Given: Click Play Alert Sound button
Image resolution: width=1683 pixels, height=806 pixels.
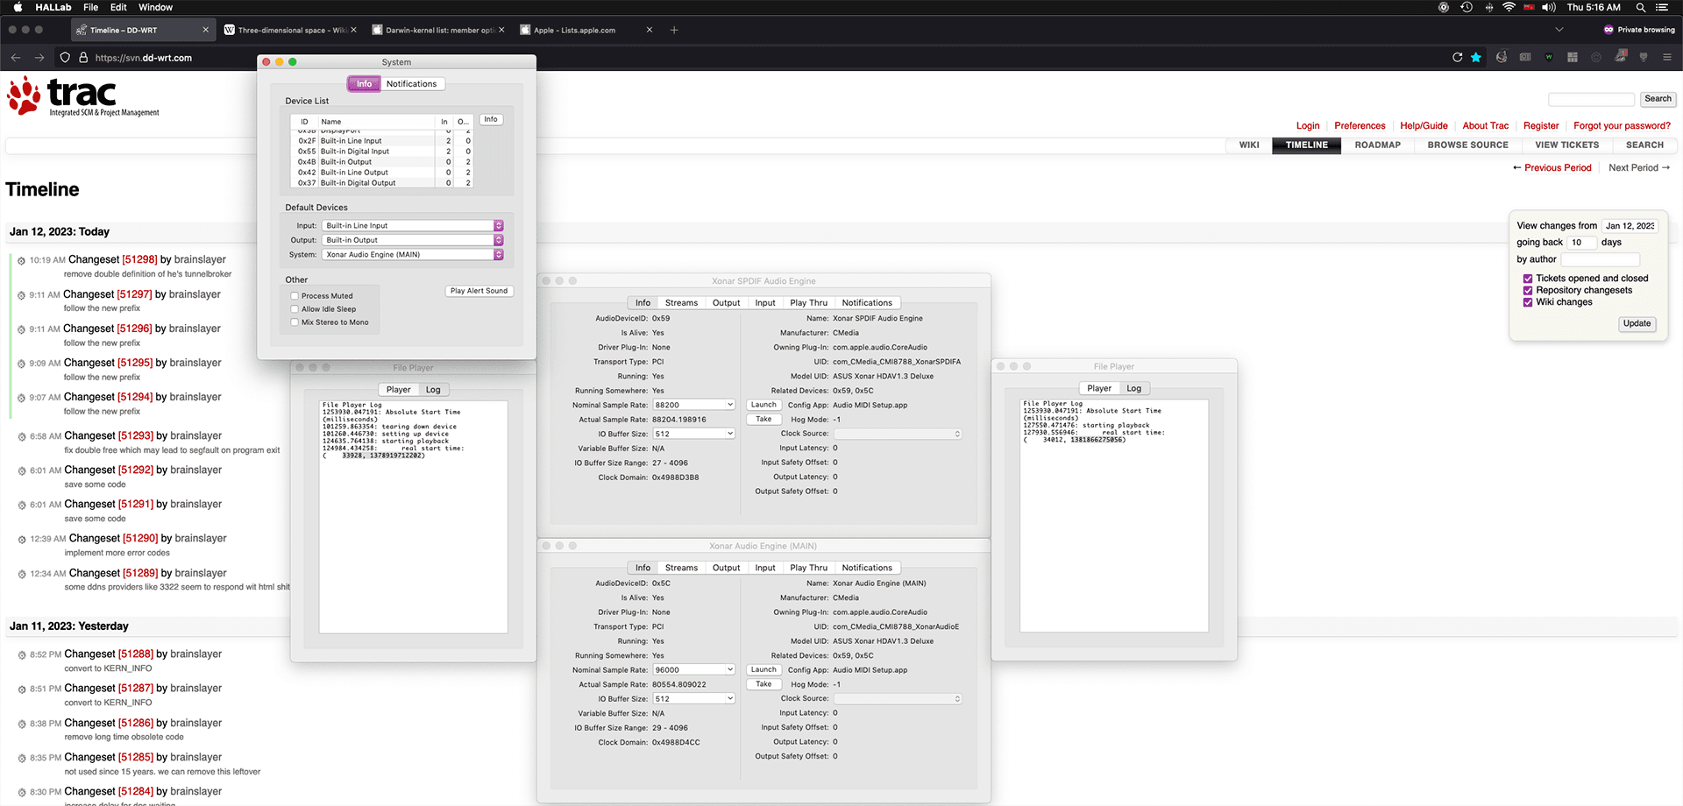Looking at the screenshot, I should 479,291.
